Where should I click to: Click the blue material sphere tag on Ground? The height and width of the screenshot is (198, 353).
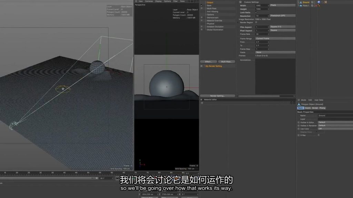click(319, 2)
